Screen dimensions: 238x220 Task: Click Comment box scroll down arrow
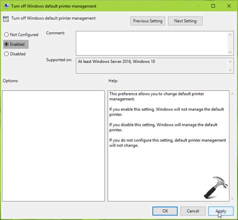pyautogui.click(x=230, y=52)
